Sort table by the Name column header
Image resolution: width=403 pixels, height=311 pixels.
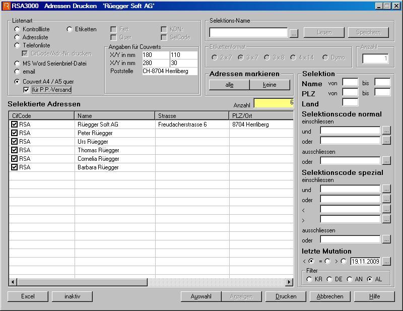115,116
